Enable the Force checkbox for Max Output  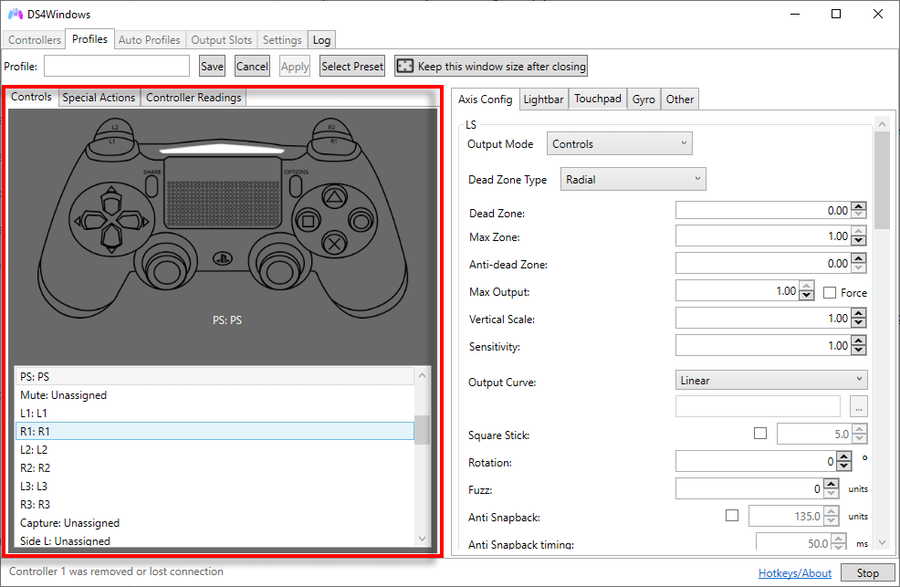coord(830,292)
